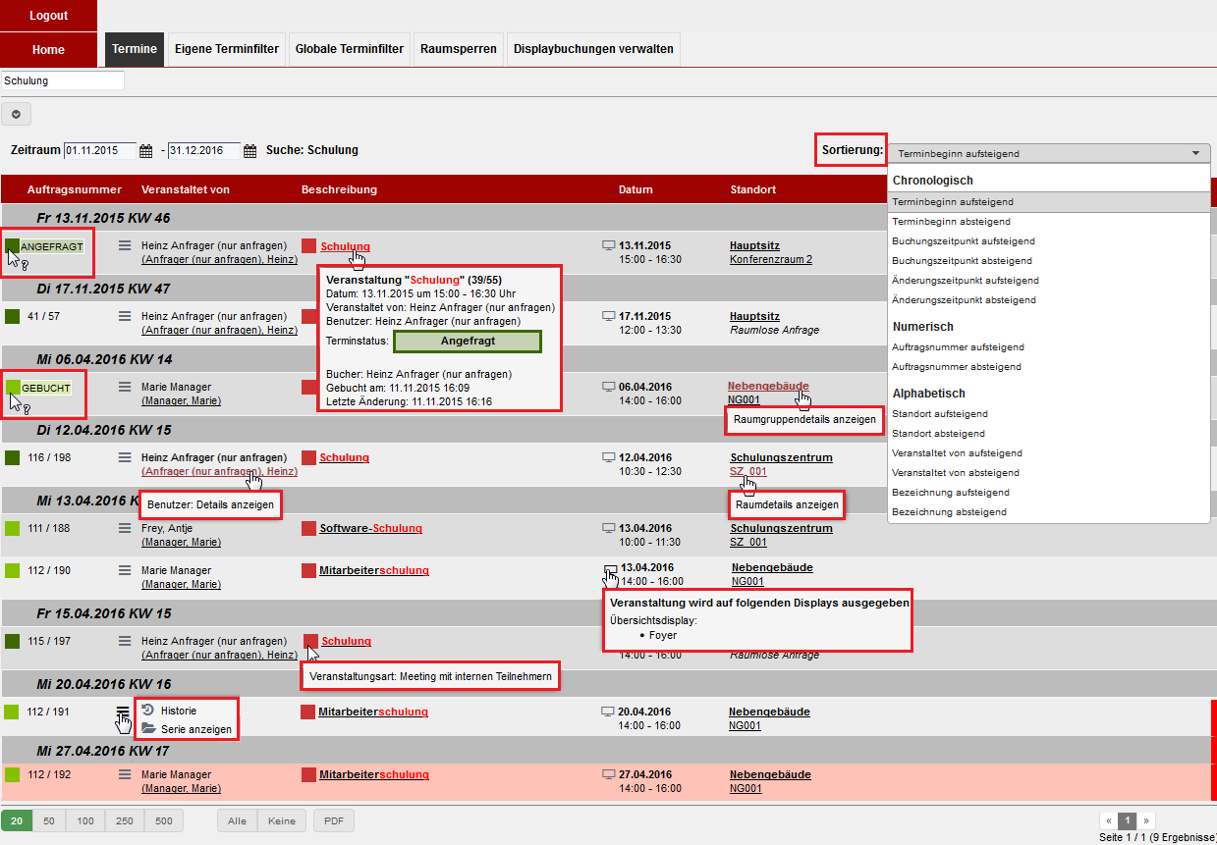Image resolution: width=1217 pixels, height=845 pixels.
Task: Show 100 results per page
Action: click(x=85, y=821)
